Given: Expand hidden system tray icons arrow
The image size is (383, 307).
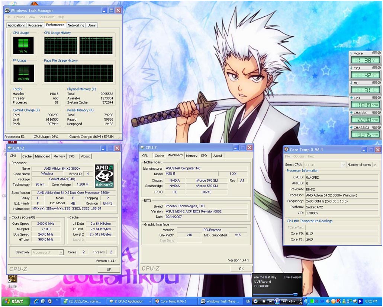Looking at the screenshot, I should coord(306,301).
